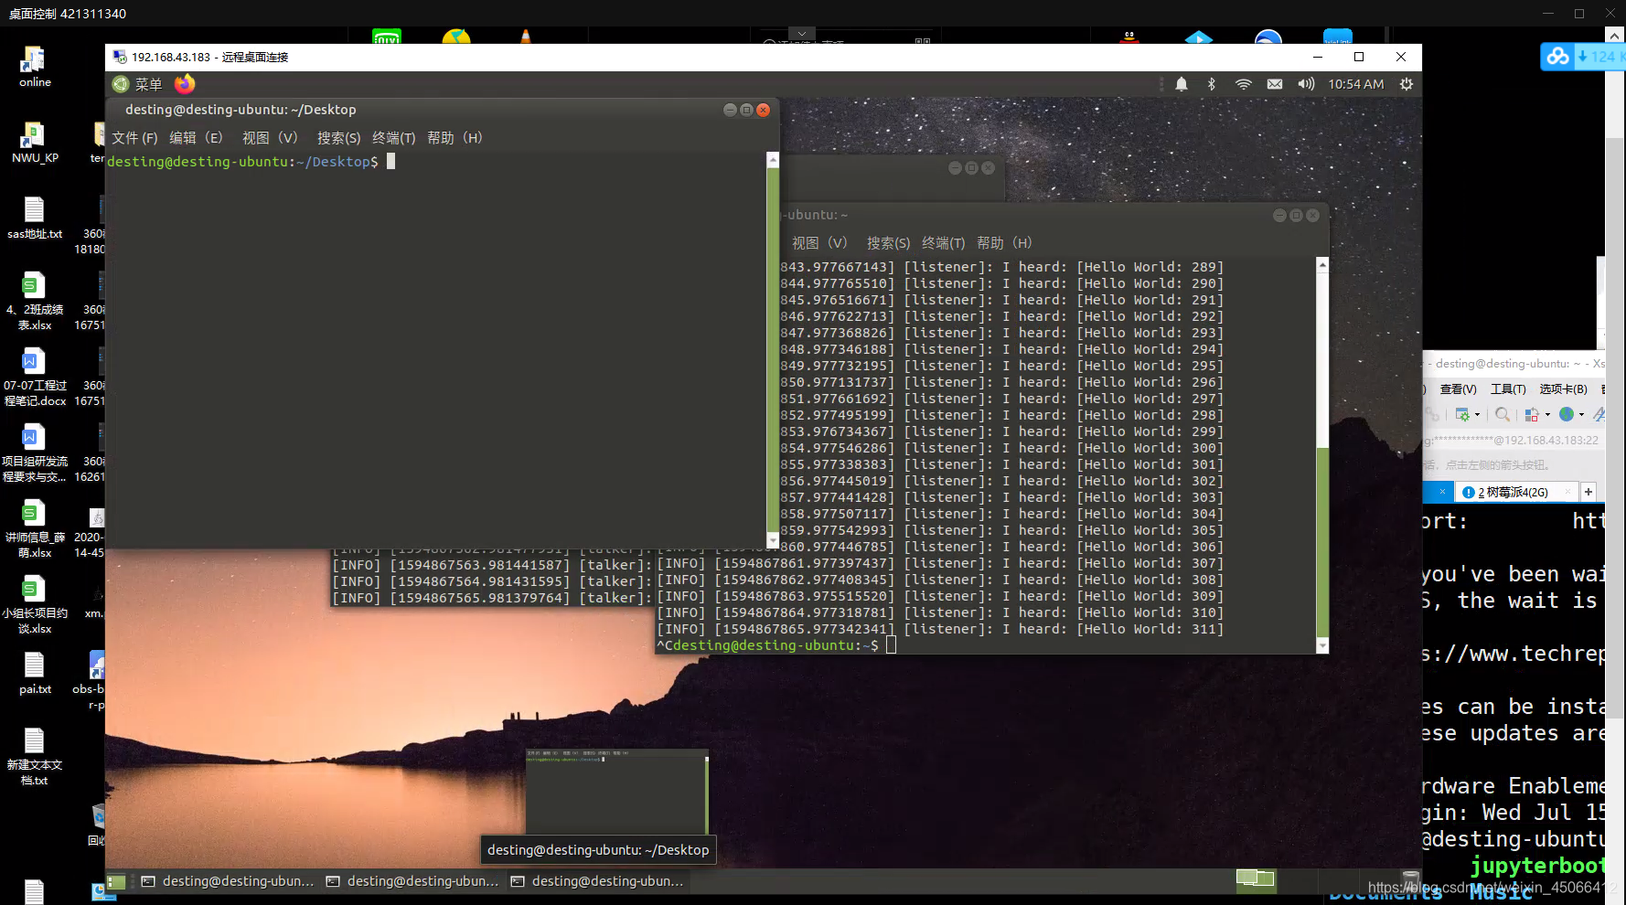
Task: Click the Xshell globe encoding icon
Action: point(1567,415)
